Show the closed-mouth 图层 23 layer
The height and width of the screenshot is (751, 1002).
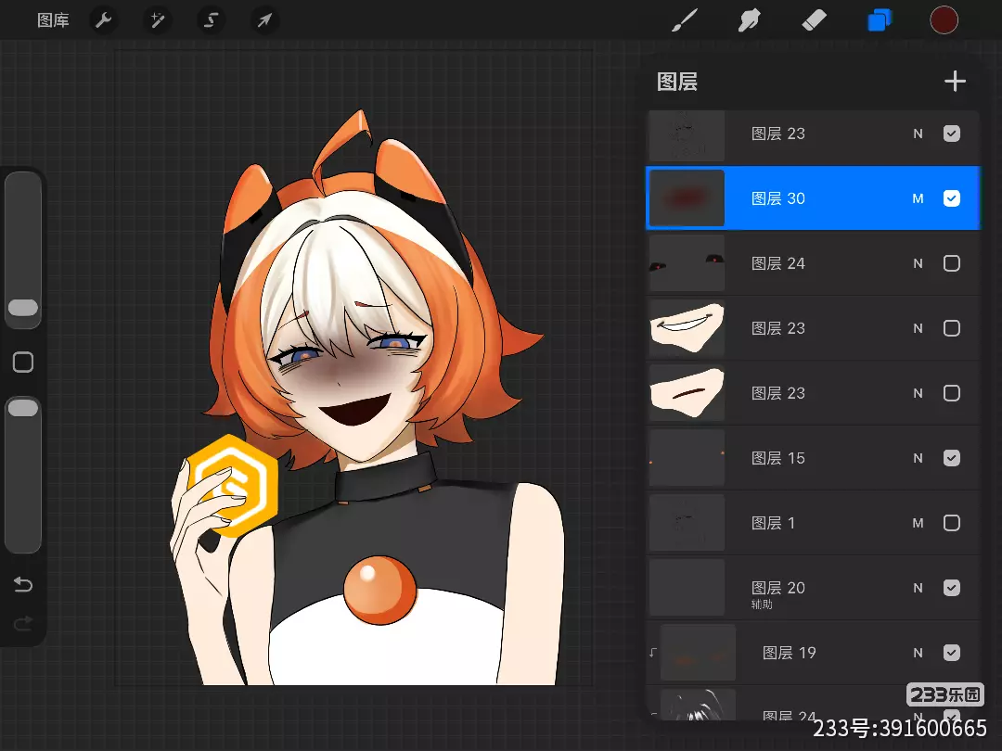coord(952,393)
